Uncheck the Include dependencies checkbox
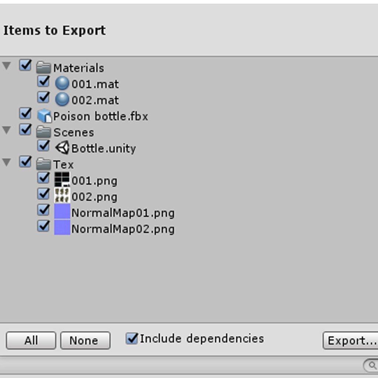This screenshot has height=378, width=378. [x=132, y=338]
